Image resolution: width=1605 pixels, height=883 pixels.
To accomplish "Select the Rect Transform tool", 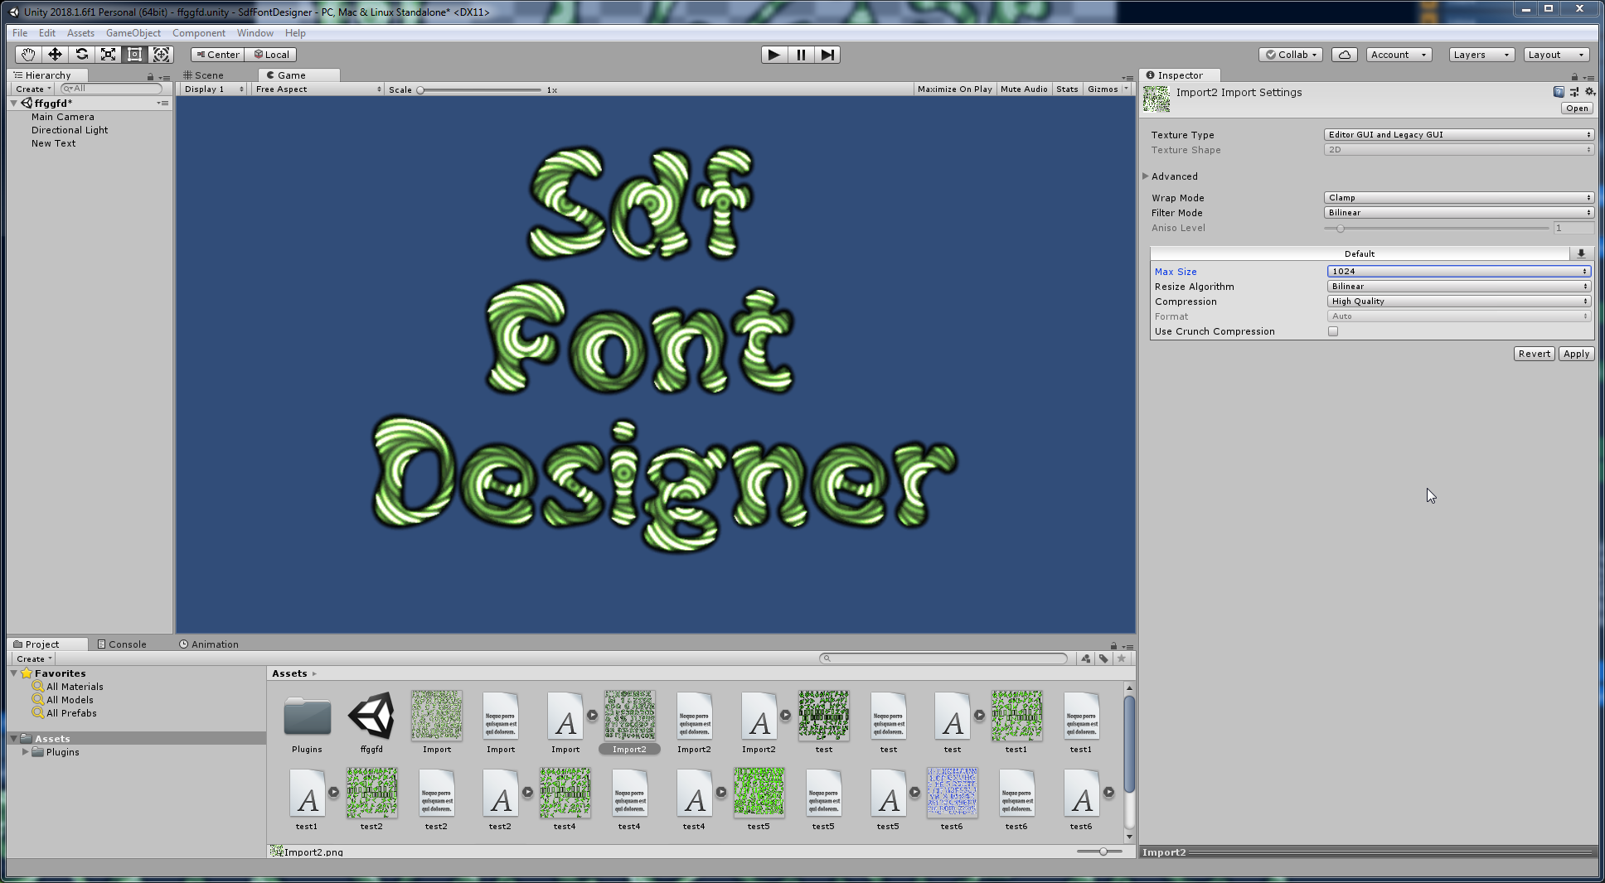I will coord(134,55).
